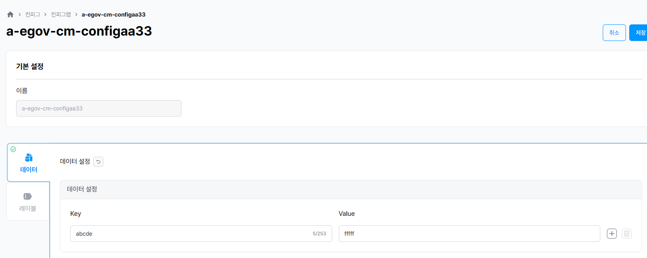Switch to the 레이블 tab label

[x=28, y=208]
